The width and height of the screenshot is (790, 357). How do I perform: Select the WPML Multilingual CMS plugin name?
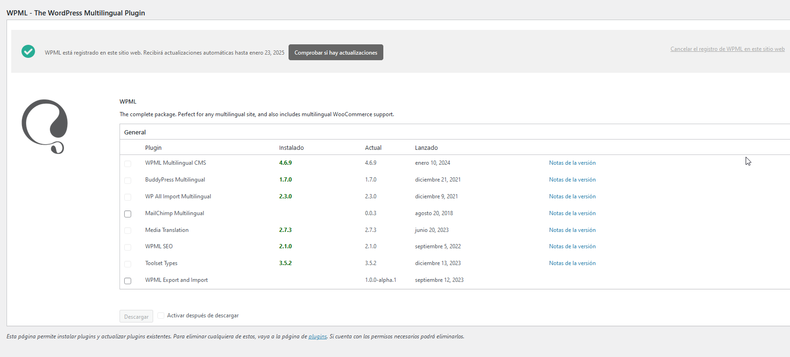tap(176, 163)
